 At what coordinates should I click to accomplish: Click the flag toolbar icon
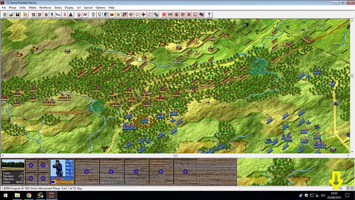tap(124, 15)
